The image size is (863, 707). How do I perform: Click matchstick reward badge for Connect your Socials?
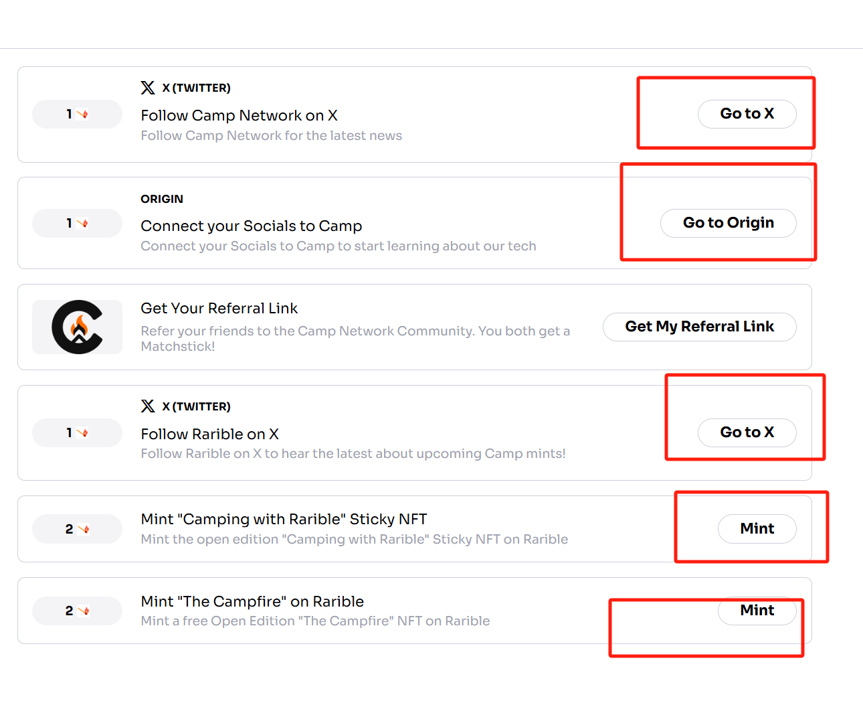coord(78,223)
